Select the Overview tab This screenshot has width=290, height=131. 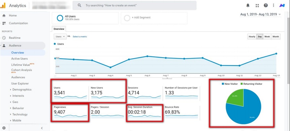59,29
